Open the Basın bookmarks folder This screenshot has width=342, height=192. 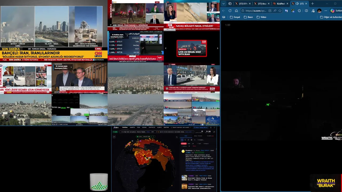(x=248, y=17)
